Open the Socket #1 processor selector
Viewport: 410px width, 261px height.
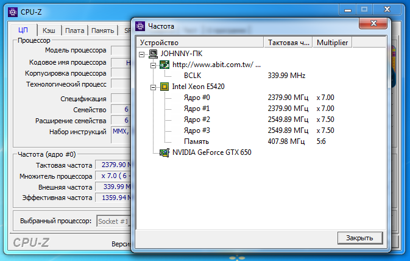pyautogui.click(x=113, y=221)
